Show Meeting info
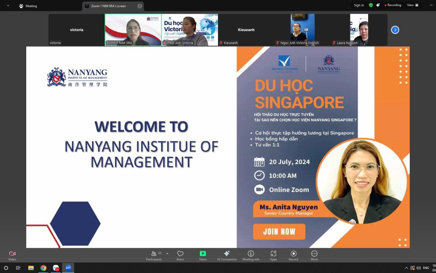Screen dimensions: 436x273 click(x=251, y=256)
